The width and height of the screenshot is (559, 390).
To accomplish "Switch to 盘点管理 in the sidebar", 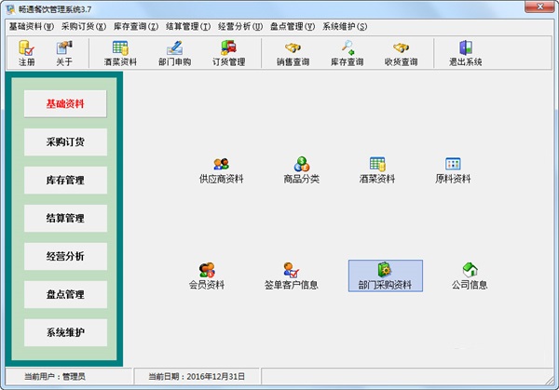I will 65,294.
